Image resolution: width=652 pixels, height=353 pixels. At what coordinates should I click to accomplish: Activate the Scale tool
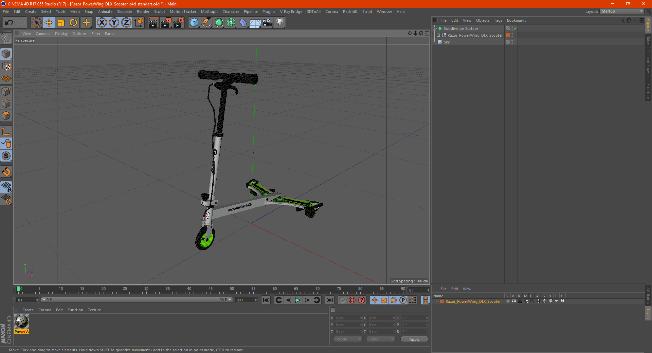tap(61, 23)
